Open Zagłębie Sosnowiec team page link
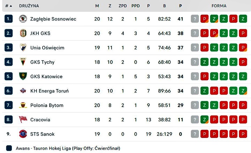This screenshot has height=153, width=251. coord(53,19)
